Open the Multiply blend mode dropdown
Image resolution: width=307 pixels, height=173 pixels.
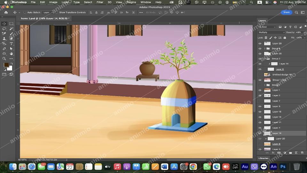point(272,32)
